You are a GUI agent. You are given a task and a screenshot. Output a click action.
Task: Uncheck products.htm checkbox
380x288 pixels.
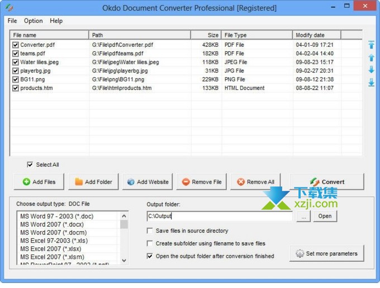click(x=16, y=88)
